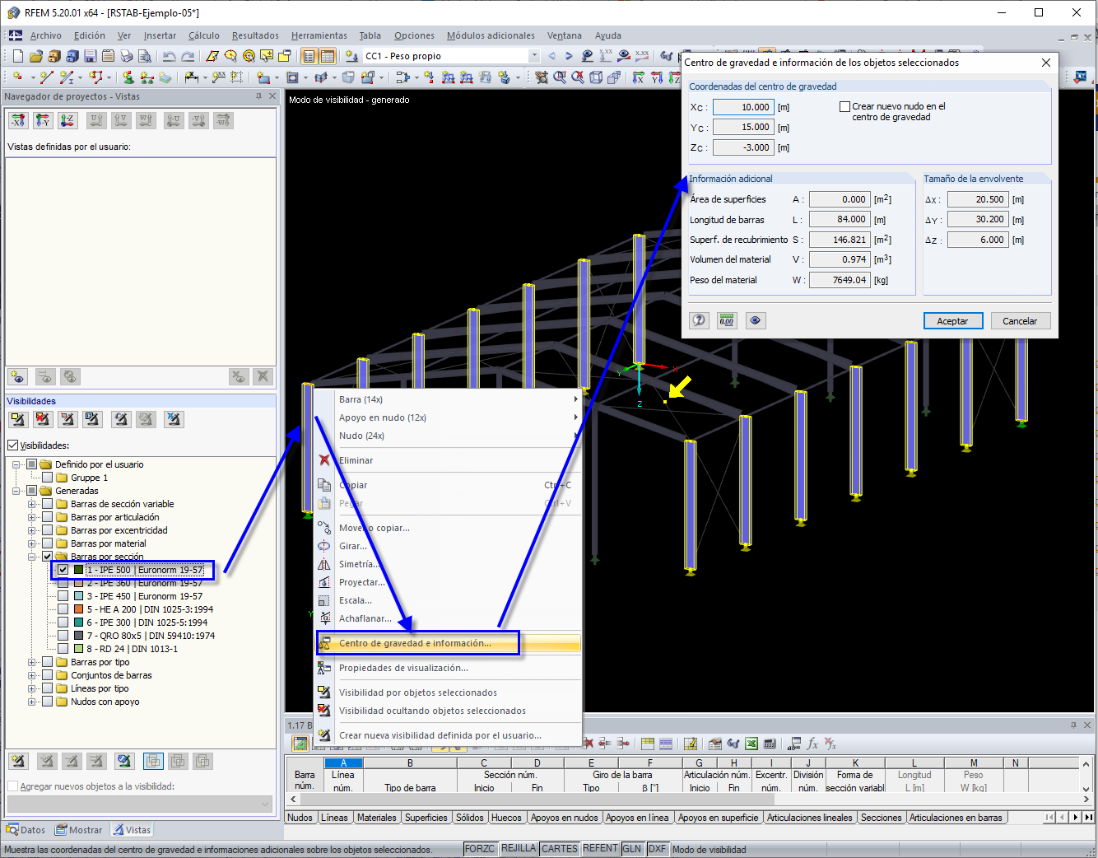Click the Redo arrow in the toolbar

tap(188, 56)
